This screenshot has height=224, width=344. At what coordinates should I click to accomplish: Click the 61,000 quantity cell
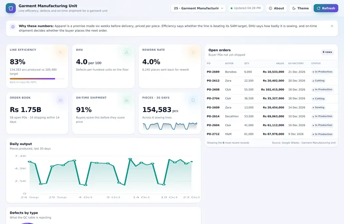(249, 134)
